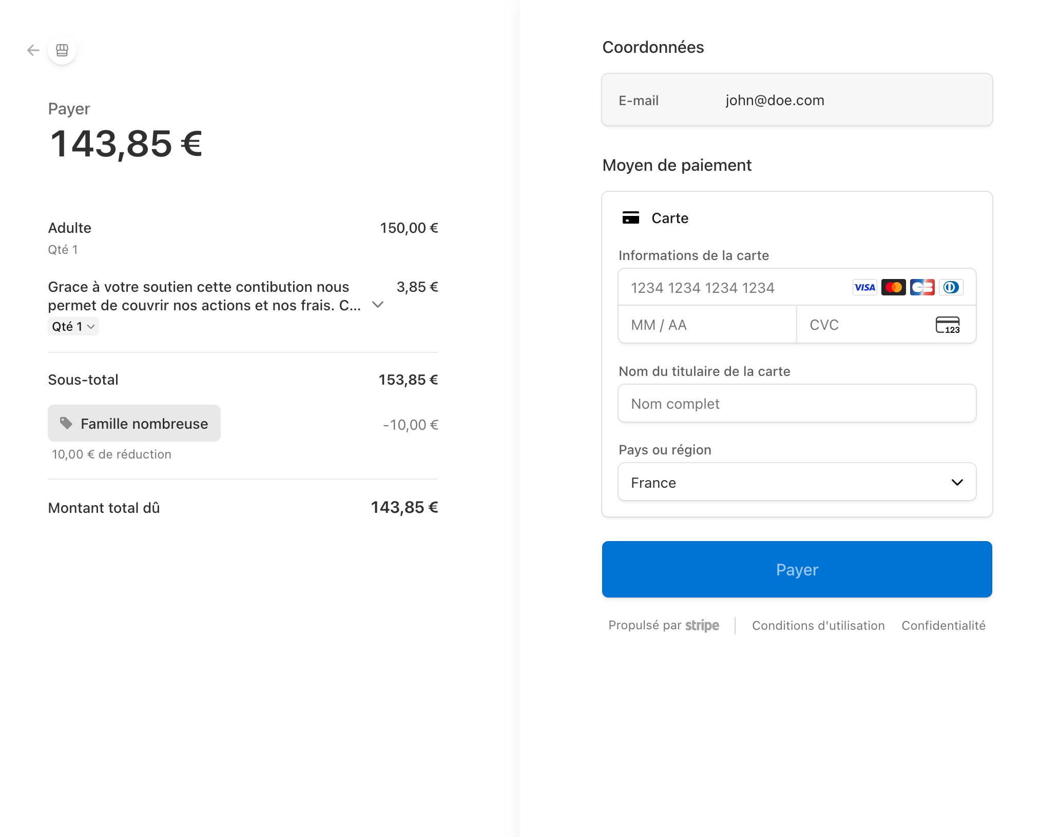
Task: Open the Confidentialité link
Action: 943,626
